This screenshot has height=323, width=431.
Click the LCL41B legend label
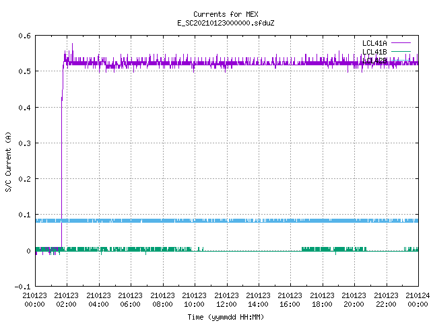tap(374, 52)
